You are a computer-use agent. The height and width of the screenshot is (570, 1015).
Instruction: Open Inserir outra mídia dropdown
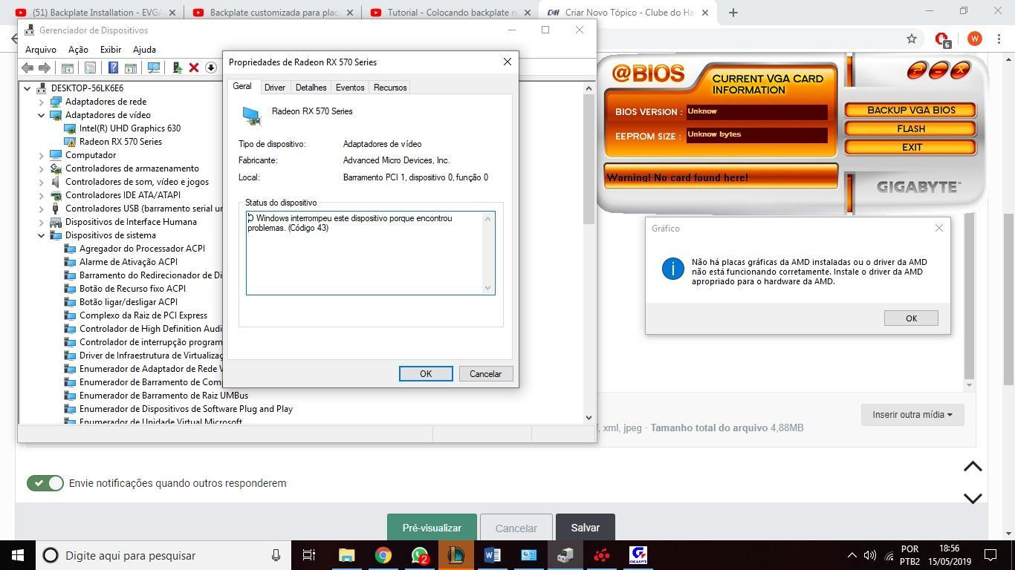[912, 415]
